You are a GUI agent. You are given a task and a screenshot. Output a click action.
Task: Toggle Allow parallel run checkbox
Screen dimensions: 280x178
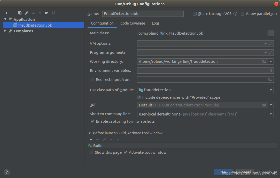(x=243, y=14)
